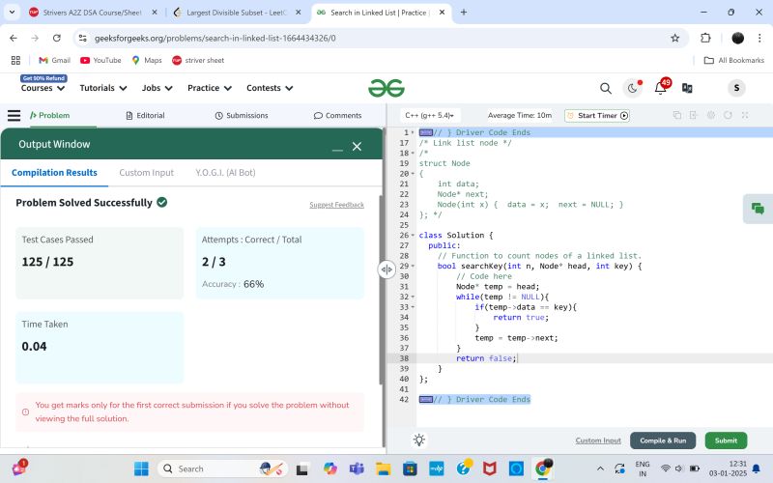Screen dimensions: 773x483
Task: Expand the Practice dropdown menu
Action: [x=209, y=88]
